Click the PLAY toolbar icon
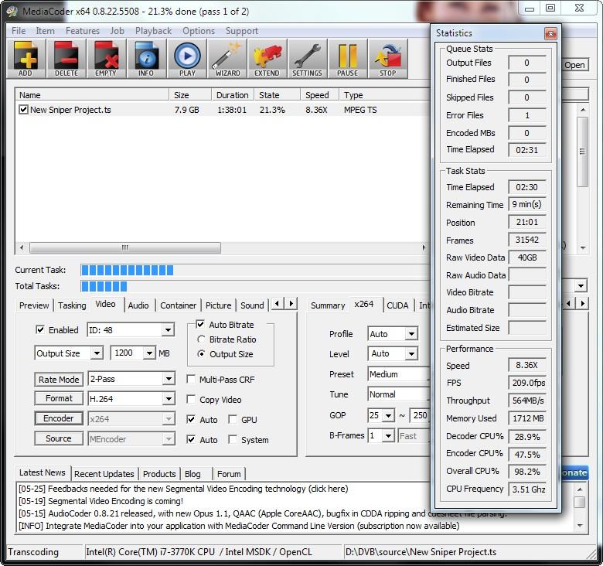Screen dimensions: 603x566 (x=187, y=59)
